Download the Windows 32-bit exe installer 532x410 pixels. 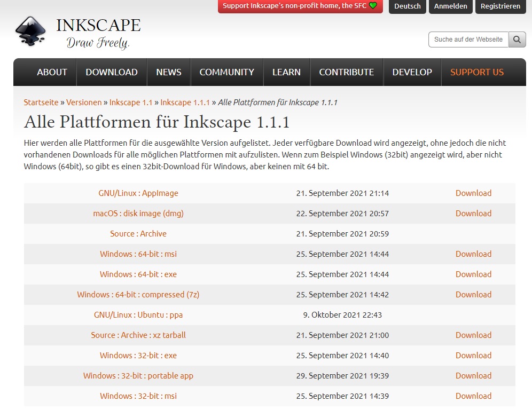pyautogui.click(x=473, y=356)
